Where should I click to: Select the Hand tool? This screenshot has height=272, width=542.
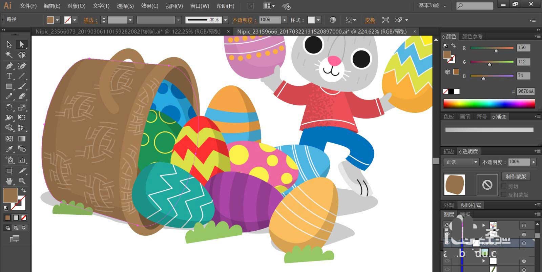point(9,181)
